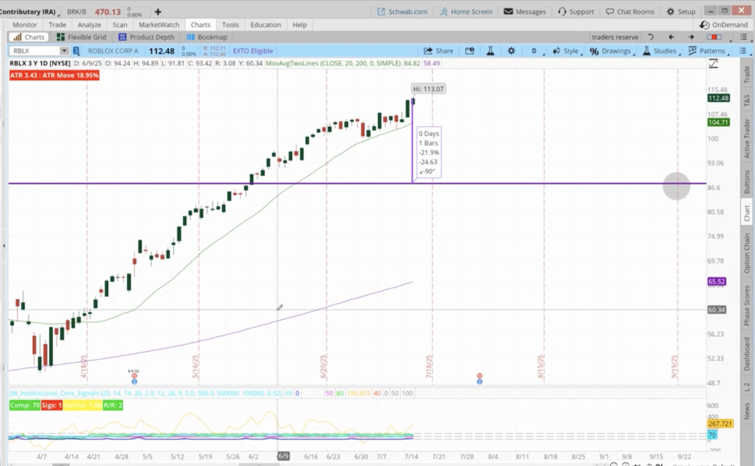Open the Messages panel

tap(525, 12)
